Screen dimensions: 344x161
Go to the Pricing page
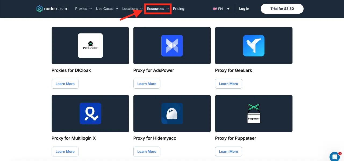[x=178, y=9]
